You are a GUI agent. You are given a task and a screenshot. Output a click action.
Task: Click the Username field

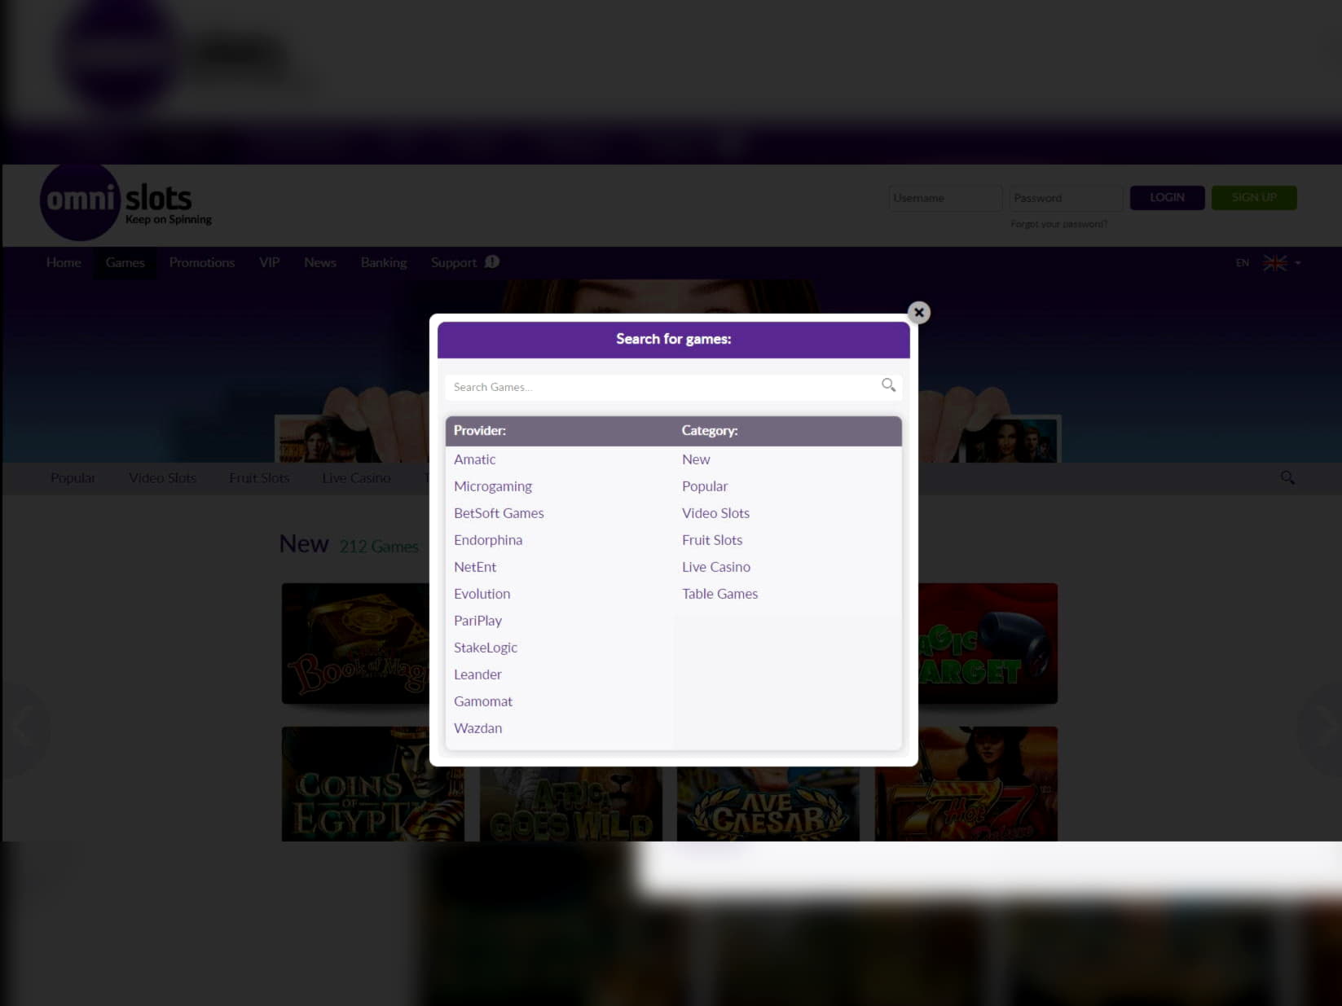click(x=945, y=198)
